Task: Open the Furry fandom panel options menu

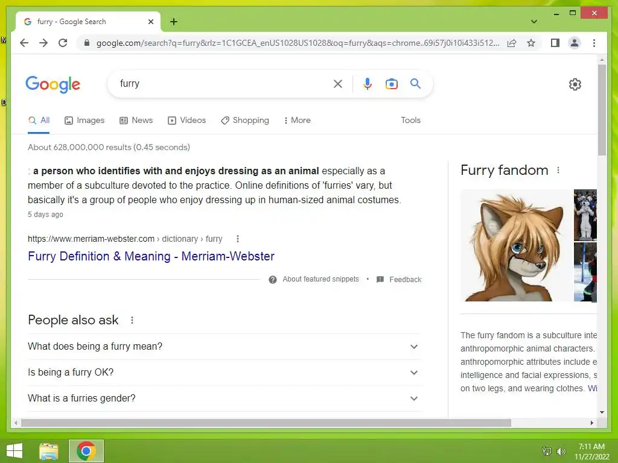Action: [558, 170]
